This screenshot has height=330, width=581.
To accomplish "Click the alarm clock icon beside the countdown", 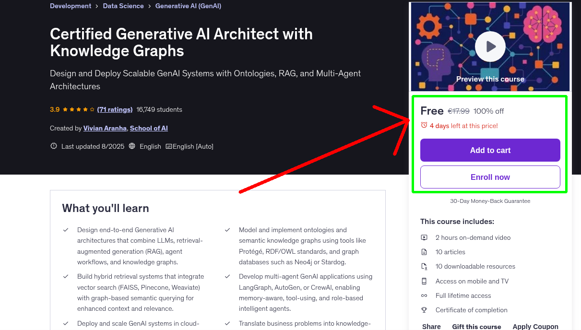I will (x=424, y=125).
